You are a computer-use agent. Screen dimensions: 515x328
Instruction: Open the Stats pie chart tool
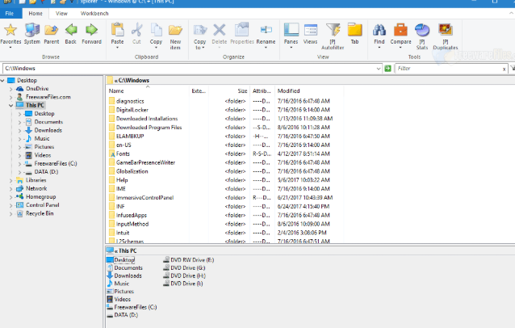(x=422, y=30)
